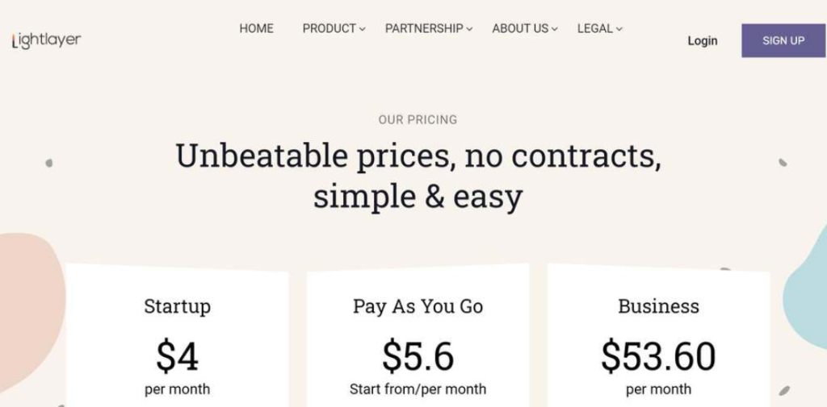Click the ABOUT US menu label
This screenshot has width=827, height=407.
tap(519, 28)
